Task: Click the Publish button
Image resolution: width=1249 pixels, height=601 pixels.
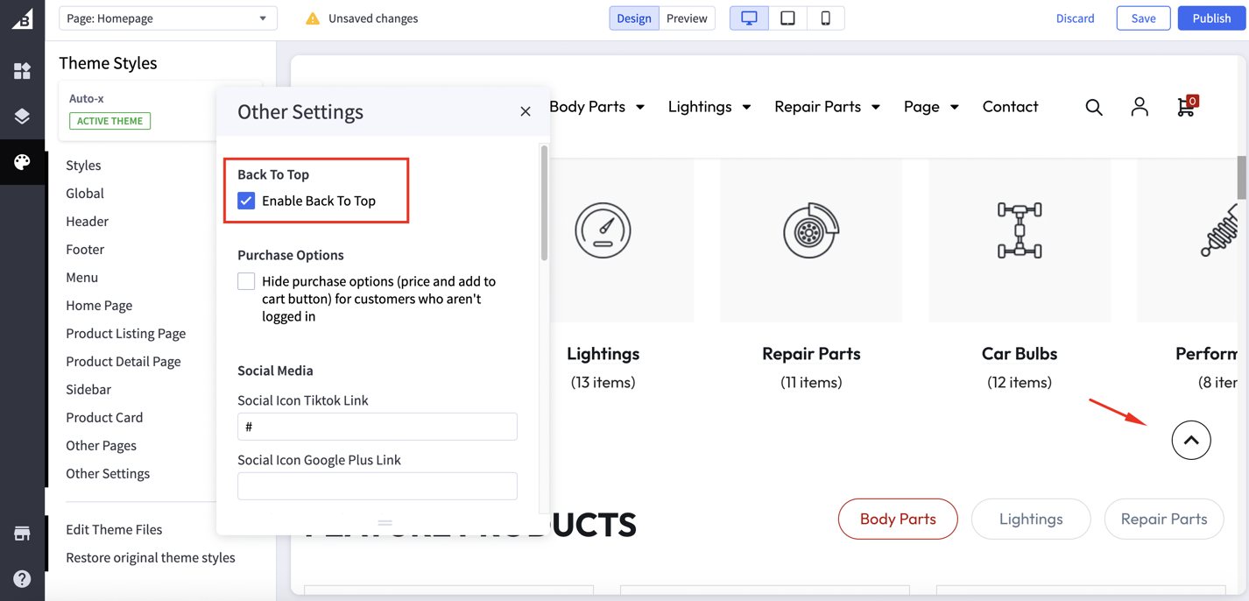Action: click(x=1211, y=18)
